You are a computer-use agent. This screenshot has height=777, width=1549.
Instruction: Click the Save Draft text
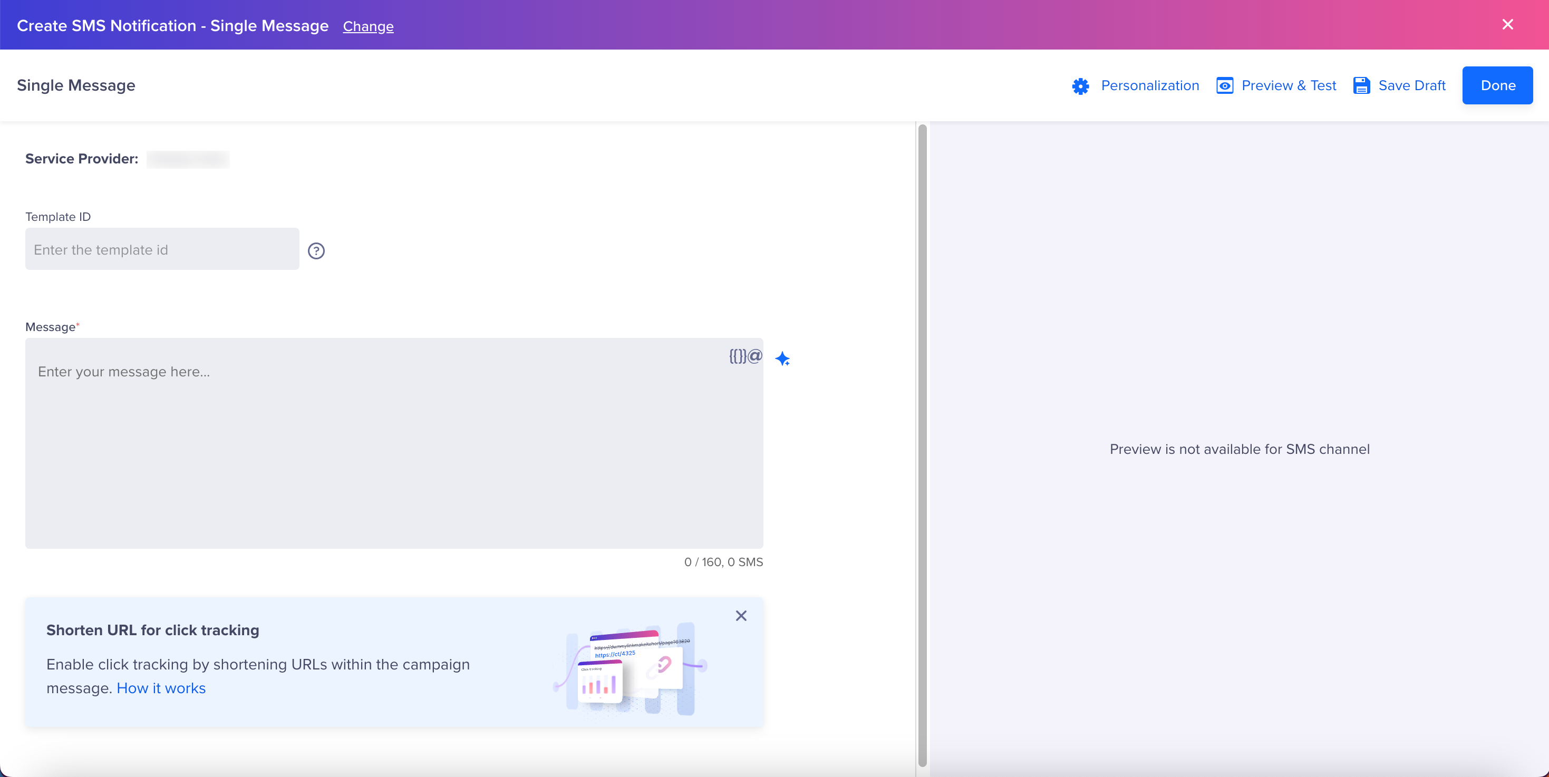[1411, 85]
